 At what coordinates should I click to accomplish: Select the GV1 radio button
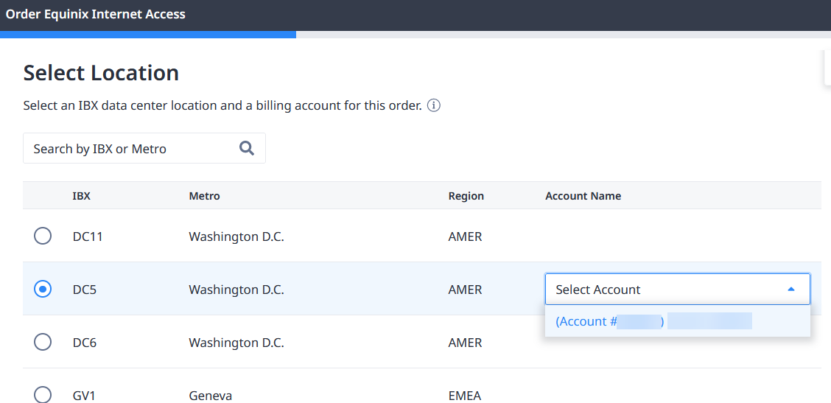point(43,395)
